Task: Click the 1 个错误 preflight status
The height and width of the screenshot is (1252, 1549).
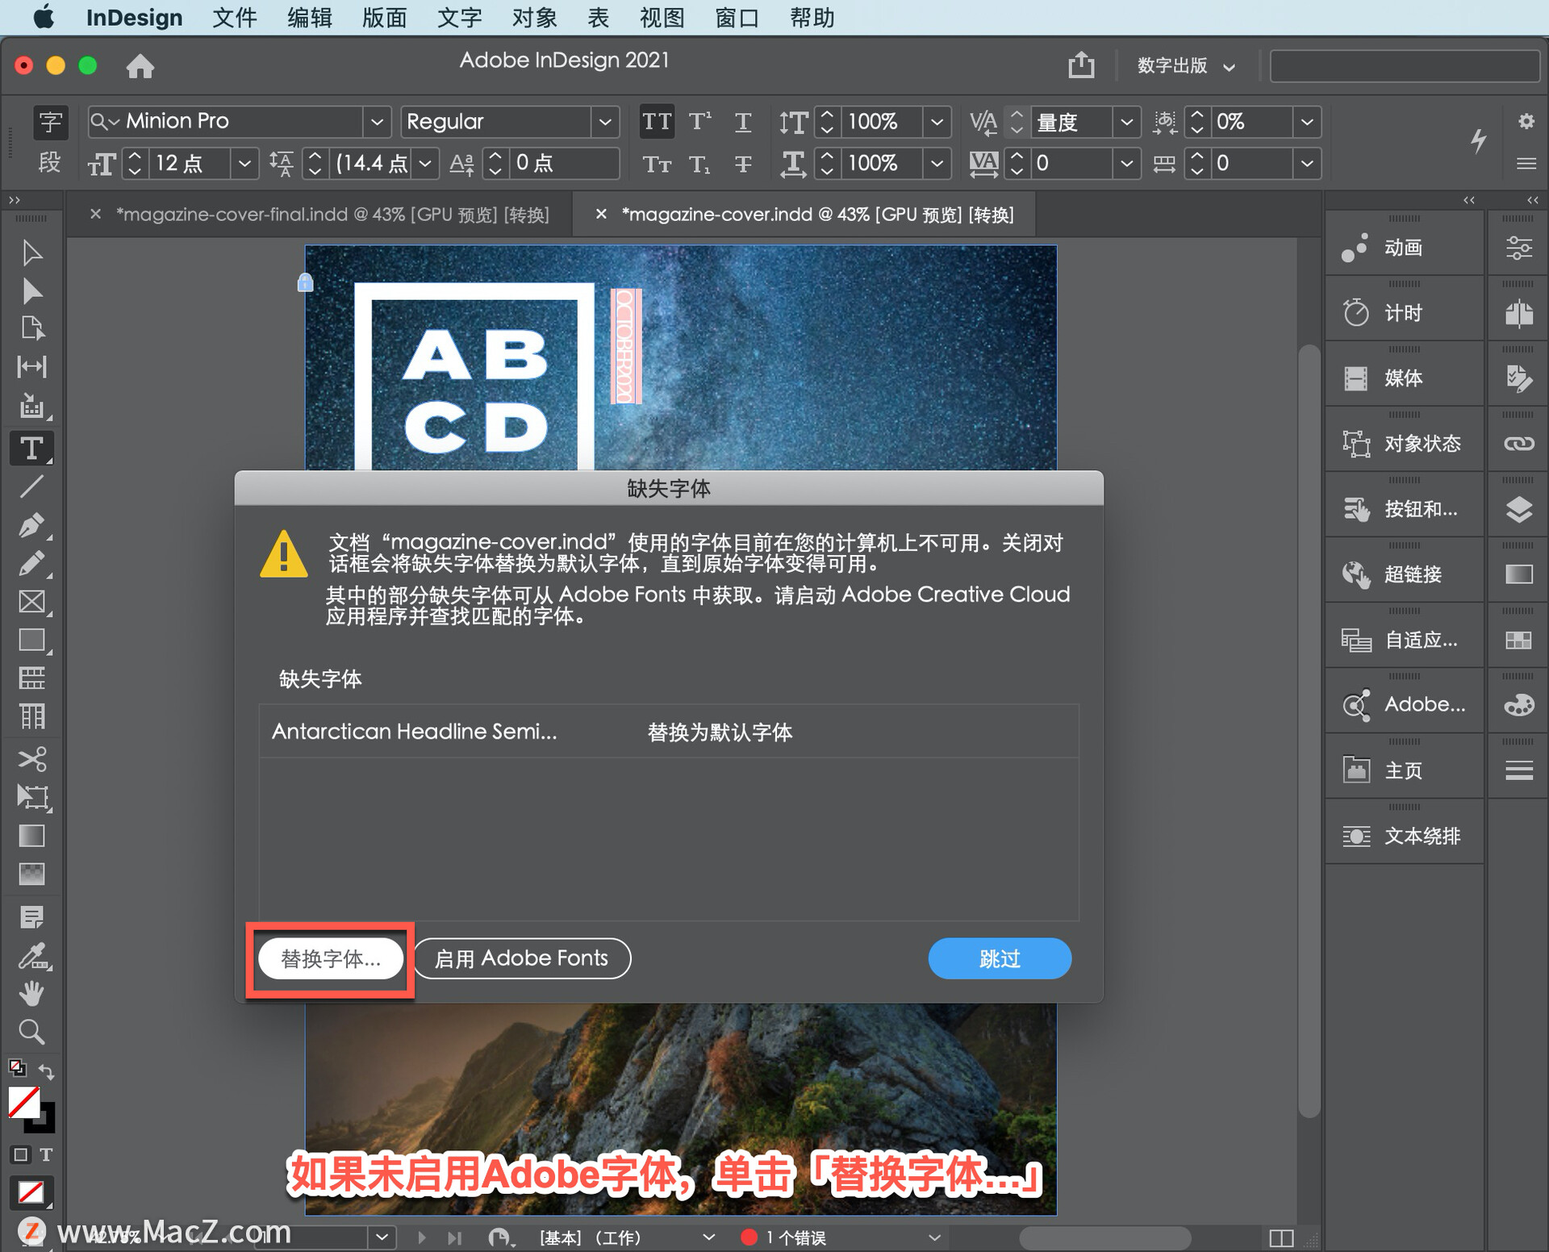Action: click(783, 1237)
